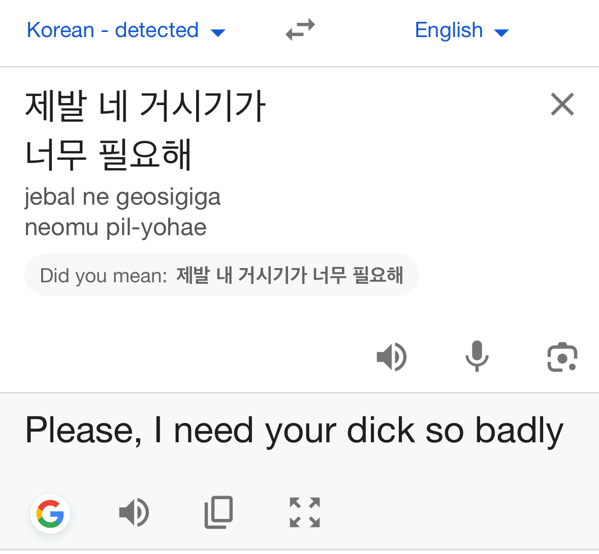
Task: Click the English translation output text
Action: point(294,431)
